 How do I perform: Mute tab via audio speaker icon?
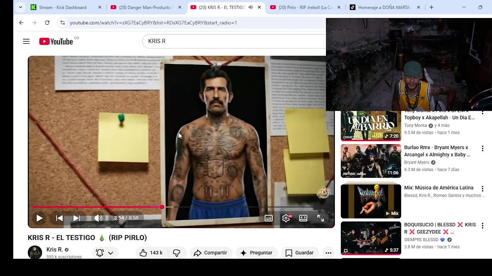click(251, 7)
